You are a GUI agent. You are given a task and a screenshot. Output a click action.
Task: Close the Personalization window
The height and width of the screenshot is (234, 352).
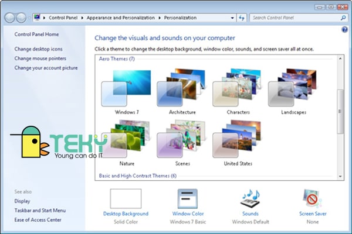coord(343,7)
